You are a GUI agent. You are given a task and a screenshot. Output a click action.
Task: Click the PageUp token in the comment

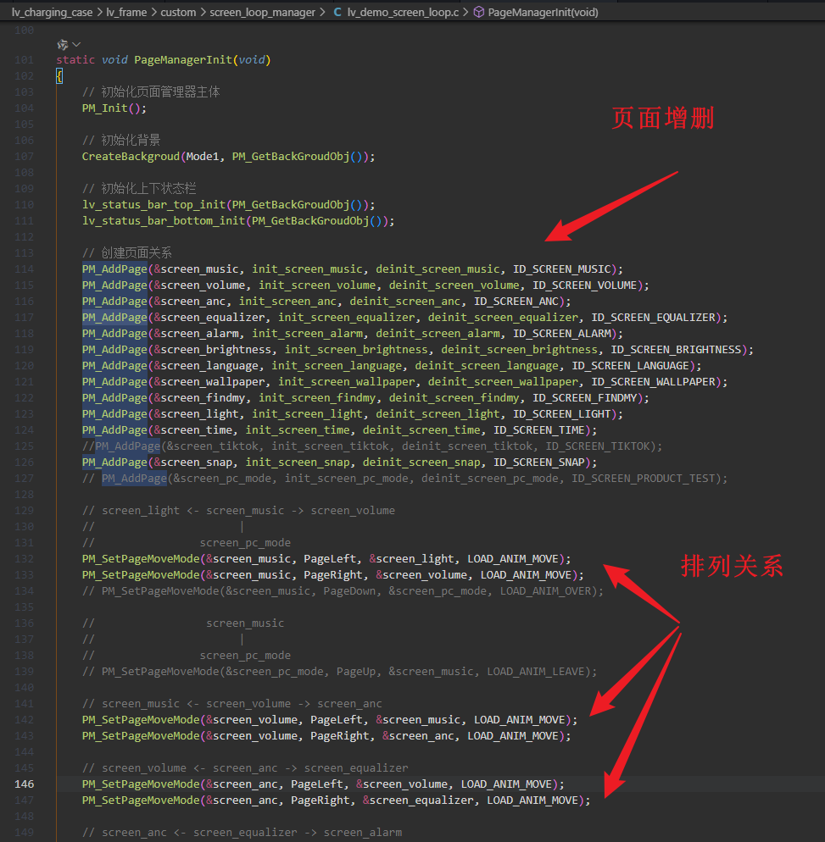tap(356, 672)
